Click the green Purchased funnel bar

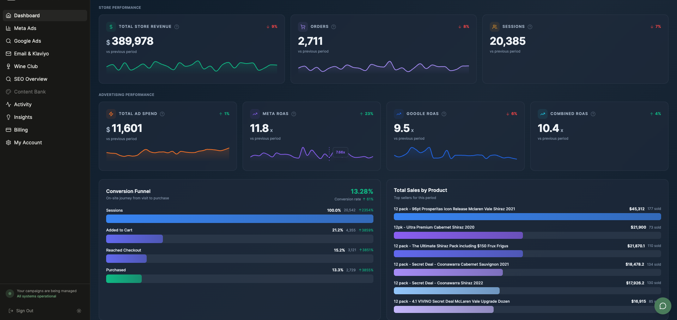(x=124, y=279)
